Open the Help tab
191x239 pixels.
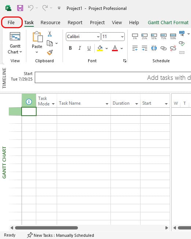tap(134, 23)
